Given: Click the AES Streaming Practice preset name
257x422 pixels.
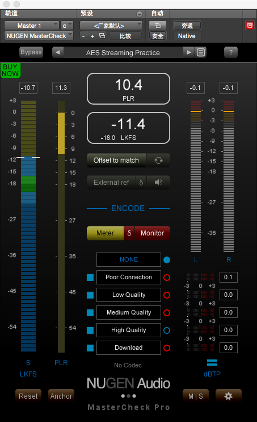Looking at the screenshot, I should (x=123, y=52).
